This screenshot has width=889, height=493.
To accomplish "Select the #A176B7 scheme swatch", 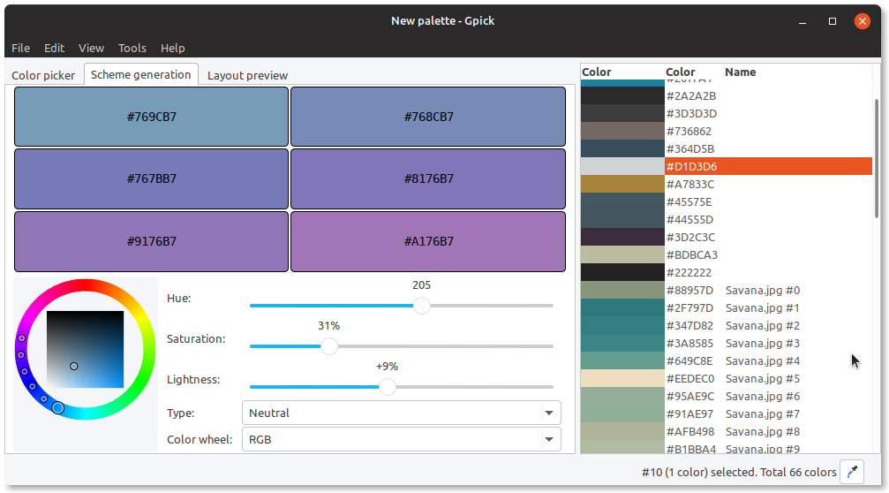I will tap(428, 241).
